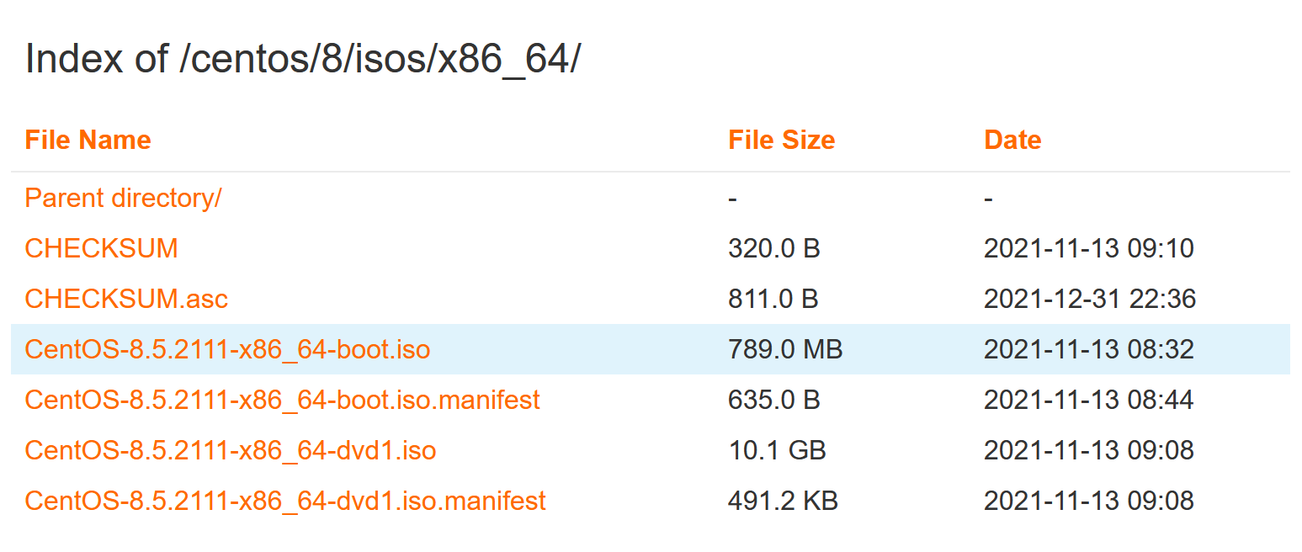Select the 811.0 B size cell

coord(773,299)
